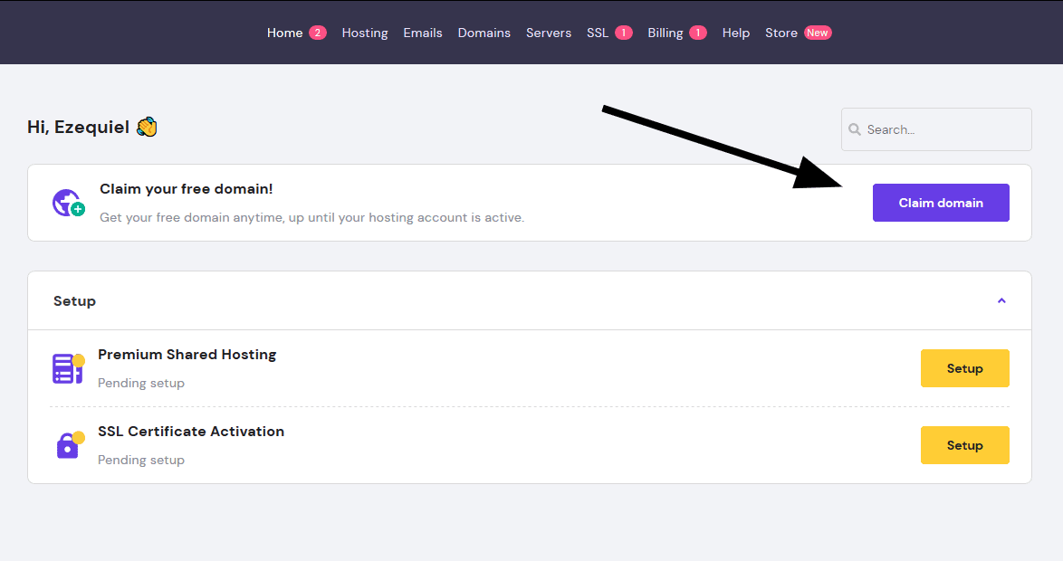The image size is (1063, 561).
Task: Click the Claim domain button
Action: click(940, 203)
